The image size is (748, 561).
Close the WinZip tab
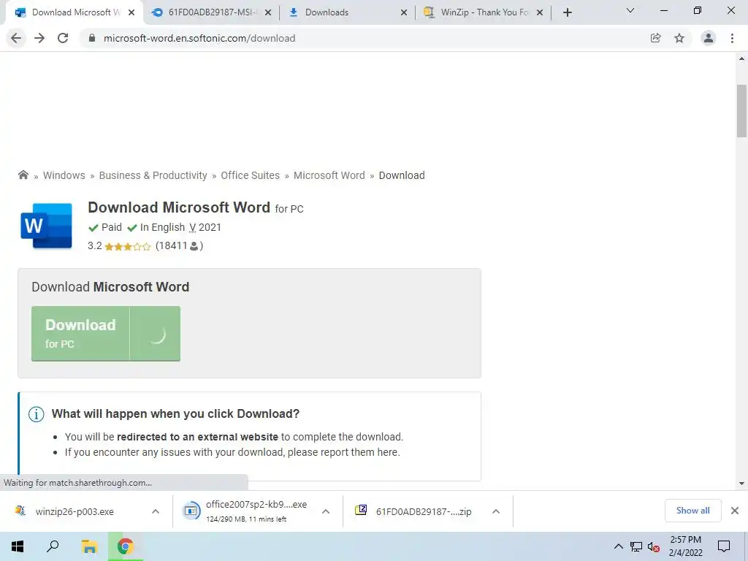pyautogui.click(x=540, y=13)
